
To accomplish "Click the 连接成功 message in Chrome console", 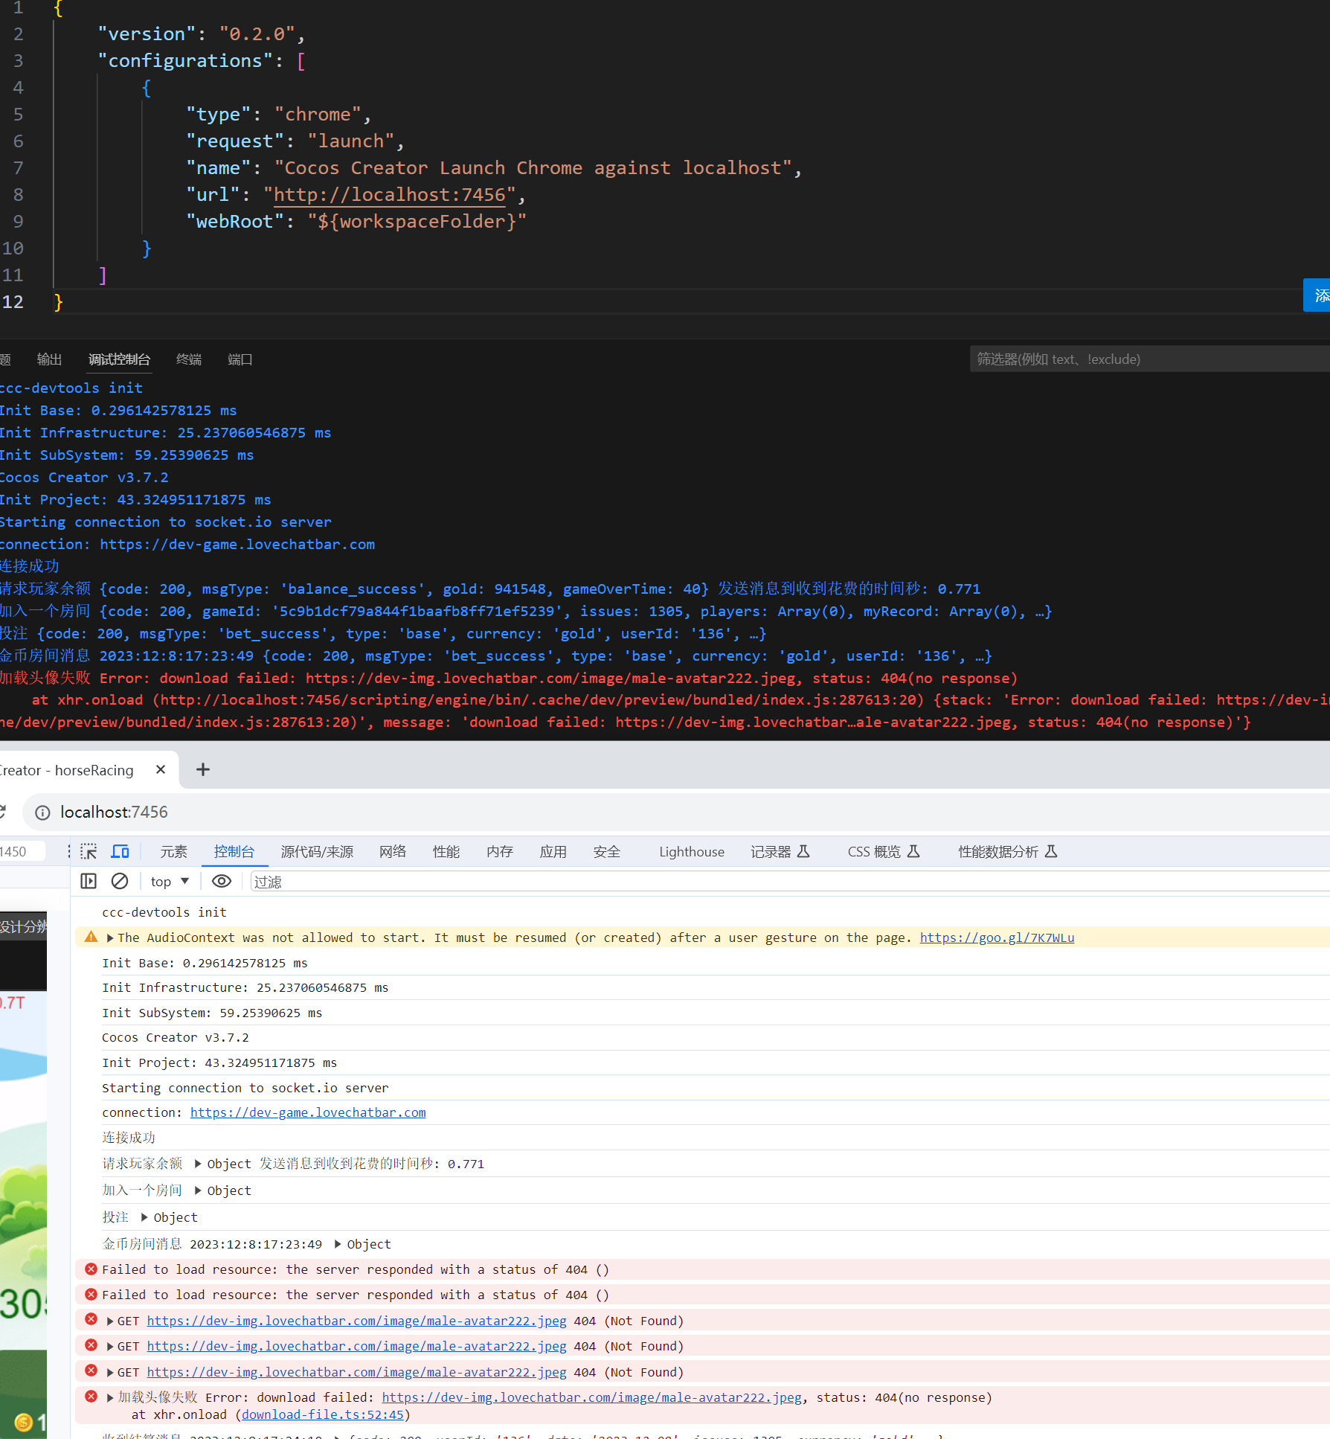I will [x=129, y=1138].
